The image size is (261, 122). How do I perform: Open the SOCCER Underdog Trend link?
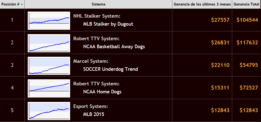pos(111,69)
